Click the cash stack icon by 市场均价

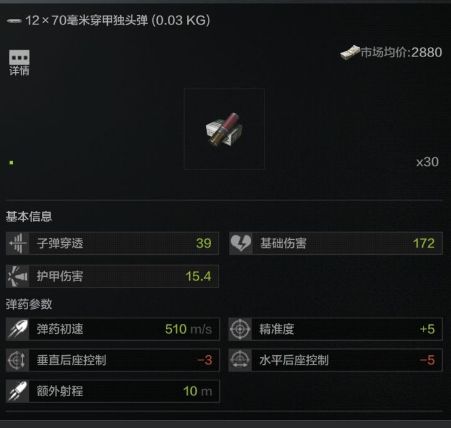[x=350, y=53]
